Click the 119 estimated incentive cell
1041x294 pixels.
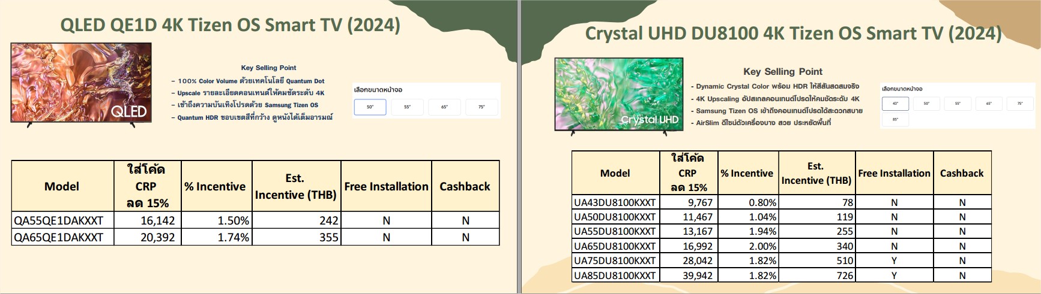[x=817, y=217]
